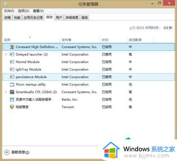Click the Tencent publisher cell
Screen dimensions: 177x161
68,107
